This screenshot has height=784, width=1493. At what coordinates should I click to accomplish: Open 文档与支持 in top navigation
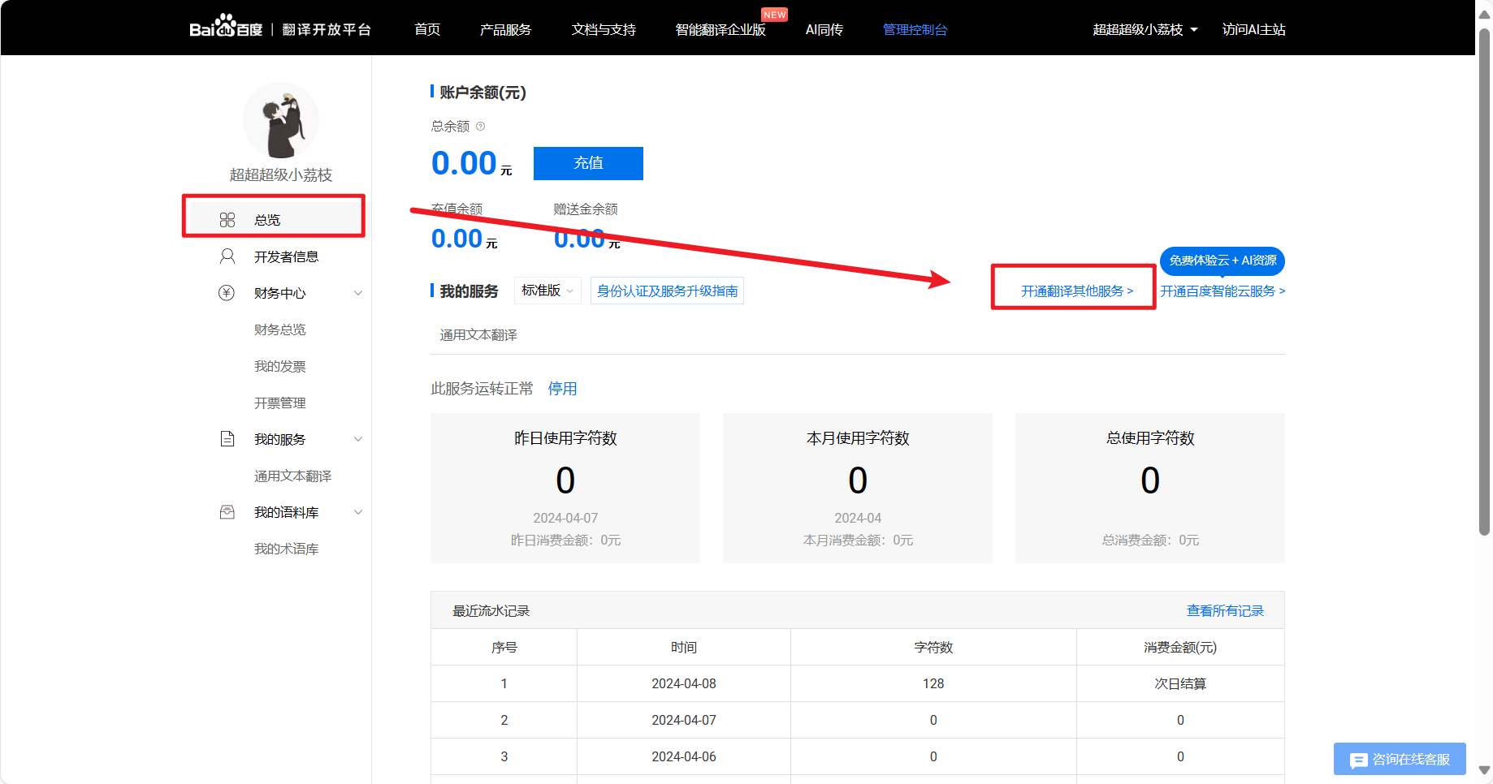coord(604,30)
